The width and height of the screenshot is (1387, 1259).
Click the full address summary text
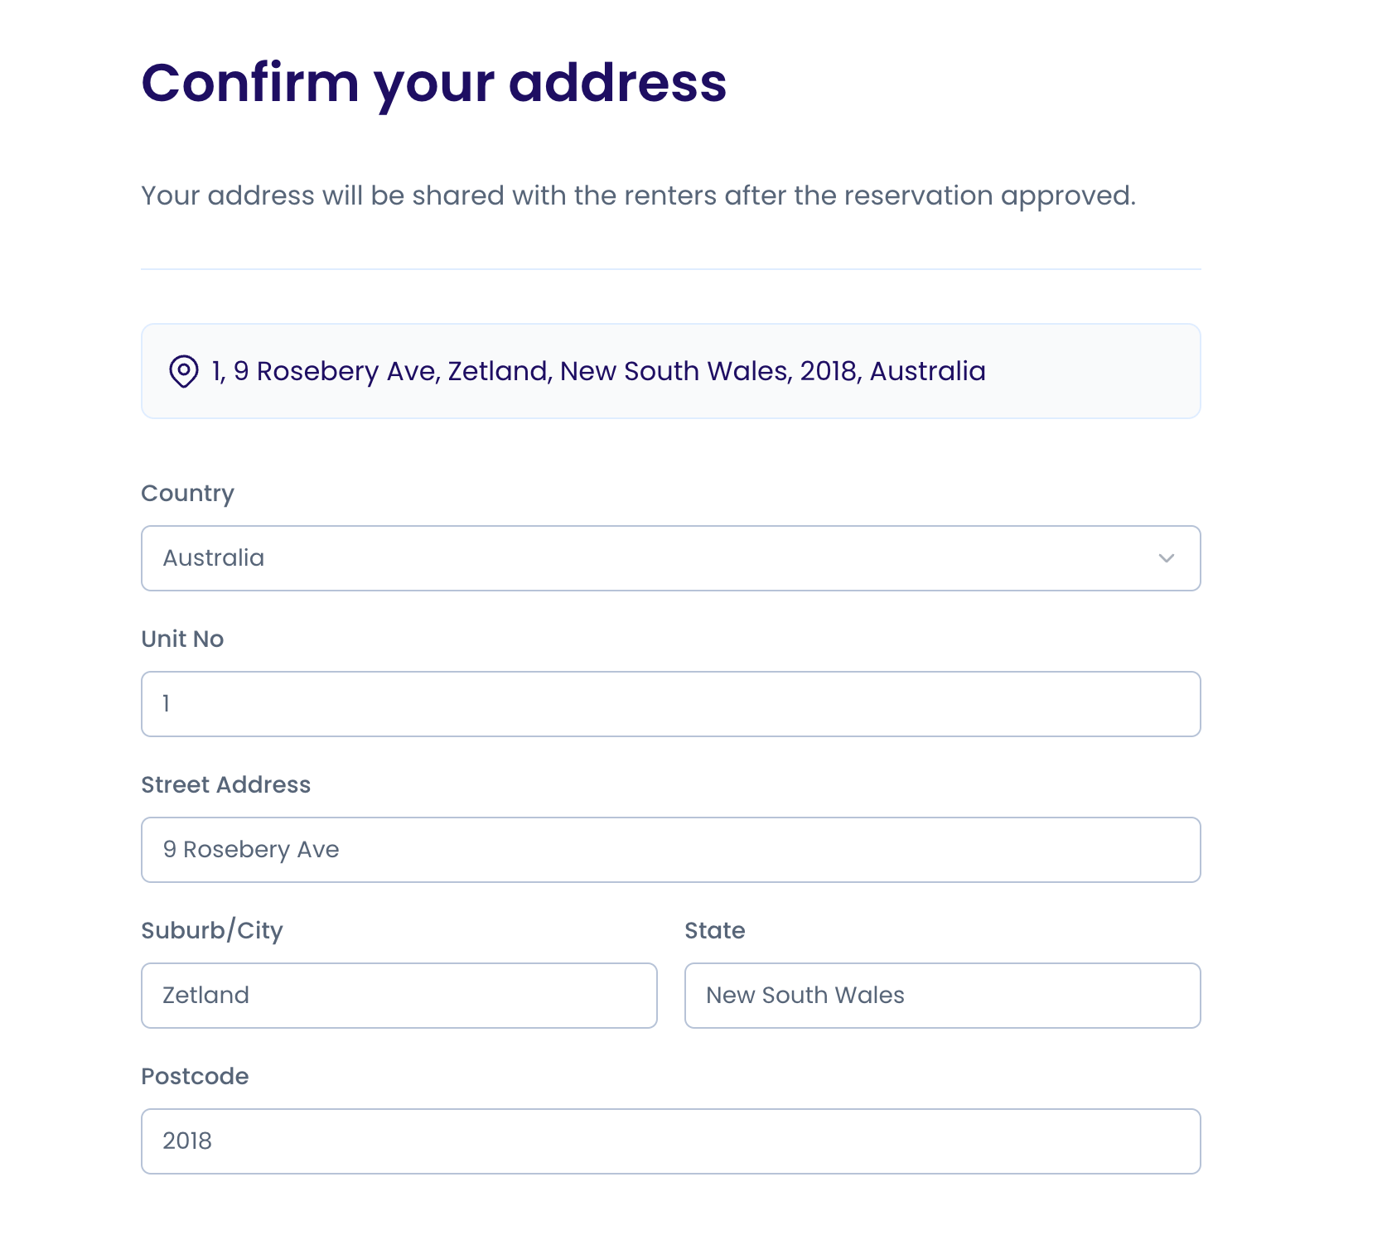click(x=598, y=371)
